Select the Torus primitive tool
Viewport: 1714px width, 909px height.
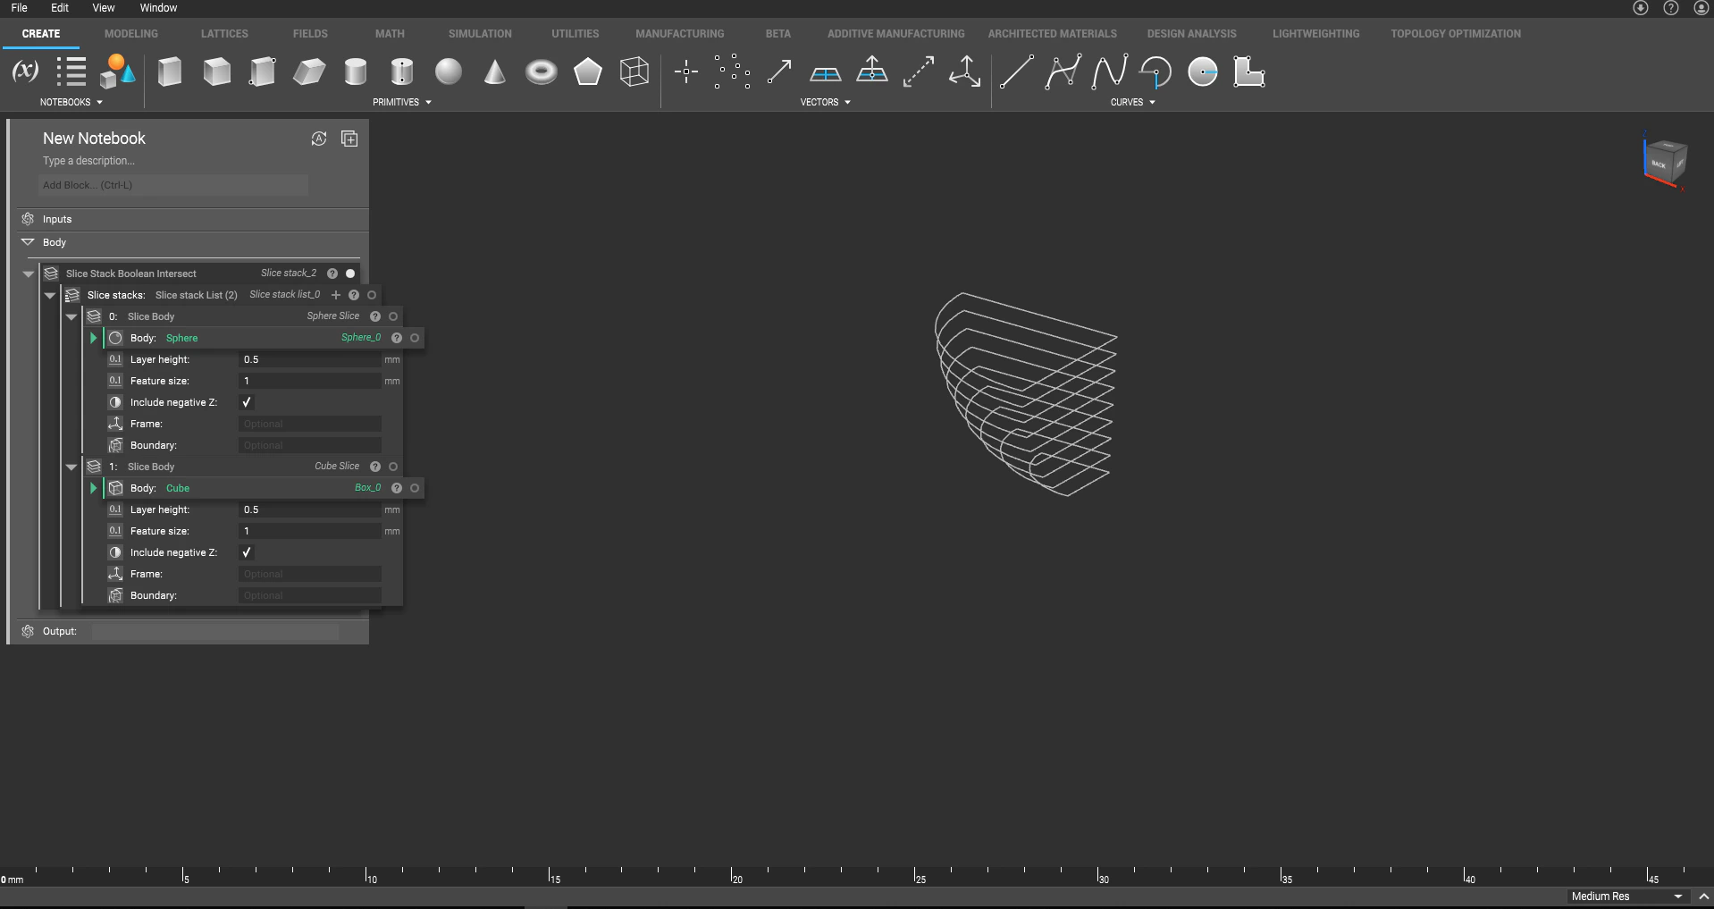point(542,72)
